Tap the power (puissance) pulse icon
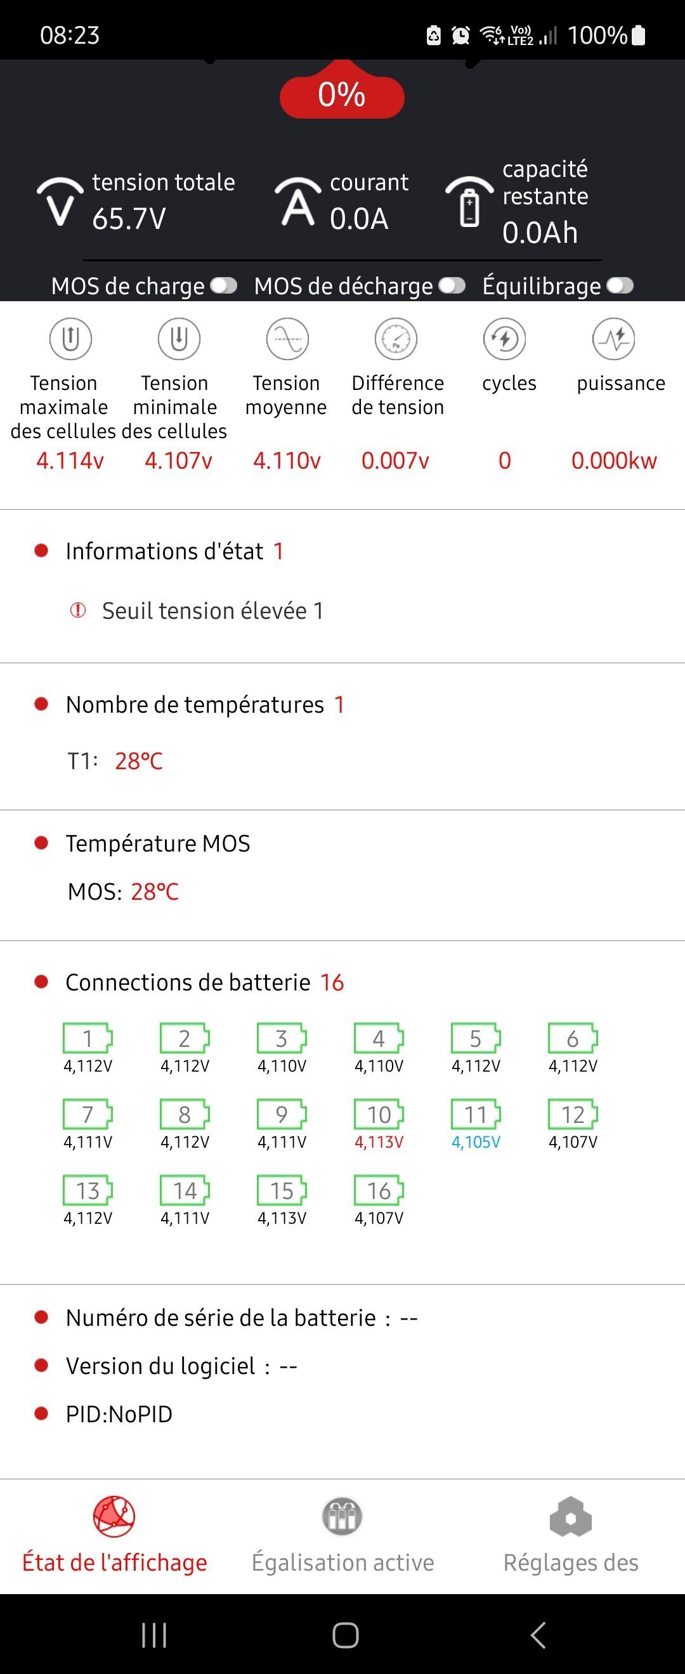 [x=613, y=339]
